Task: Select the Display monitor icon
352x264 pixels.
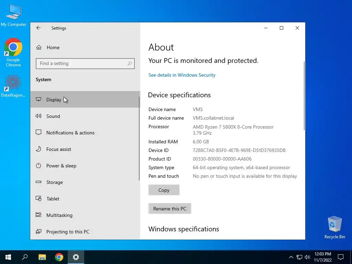Action: pos(38,99)
